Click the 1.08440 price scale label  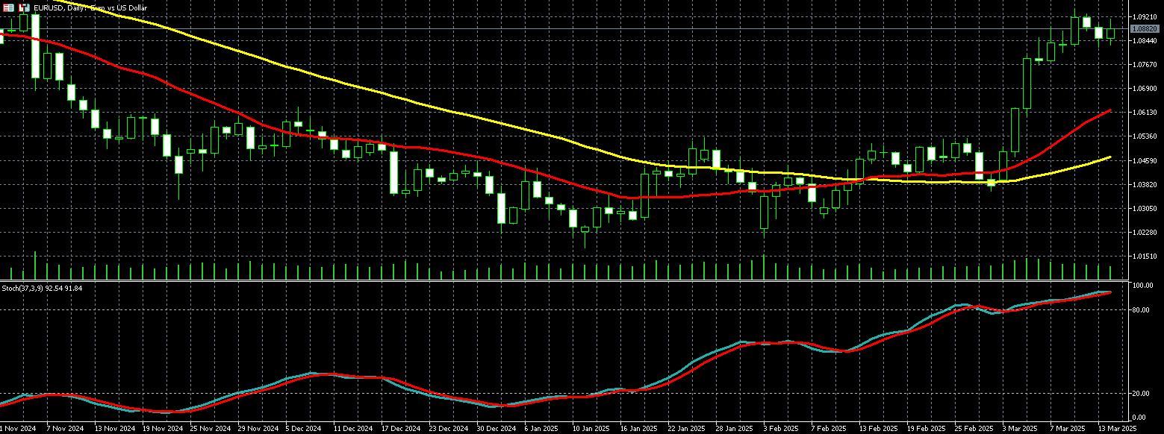(1145, 40)
